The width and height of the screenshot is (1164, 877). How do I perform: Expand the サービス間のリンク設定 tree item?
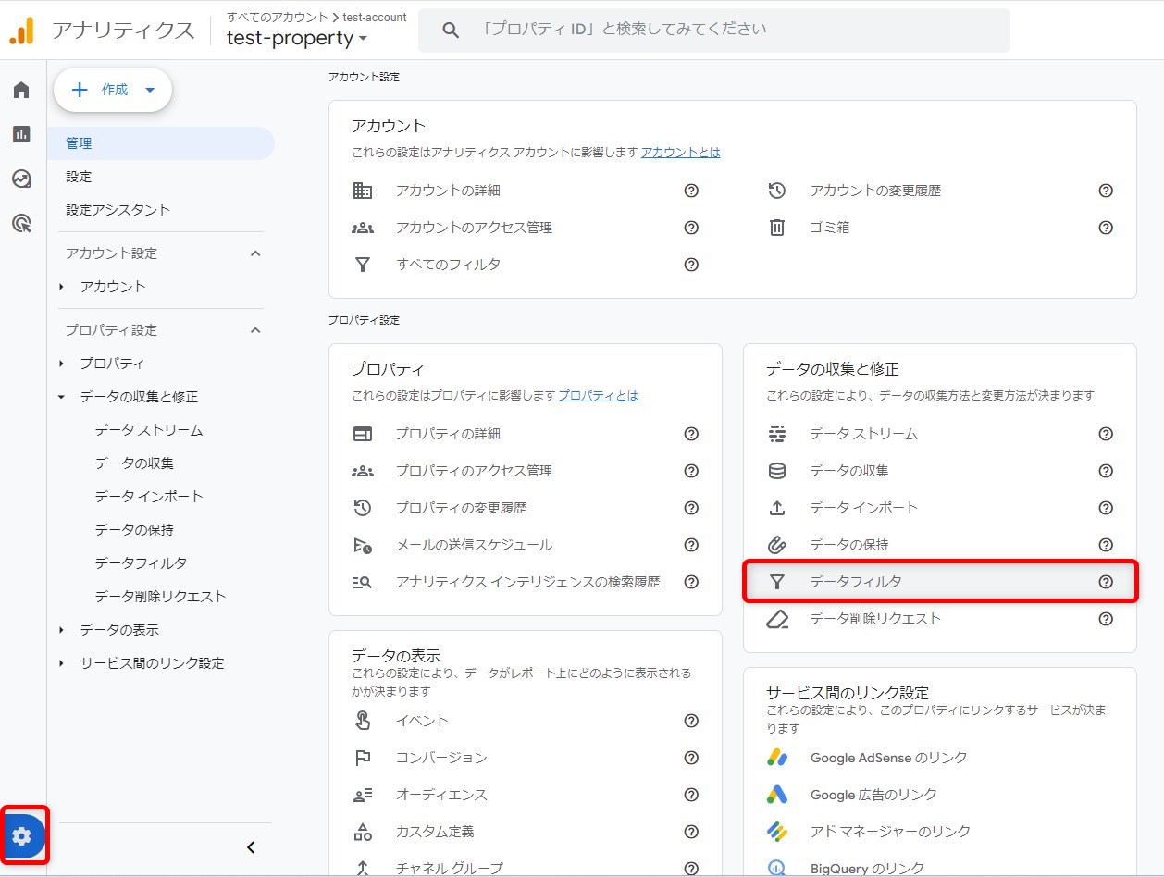coord(61,663)
